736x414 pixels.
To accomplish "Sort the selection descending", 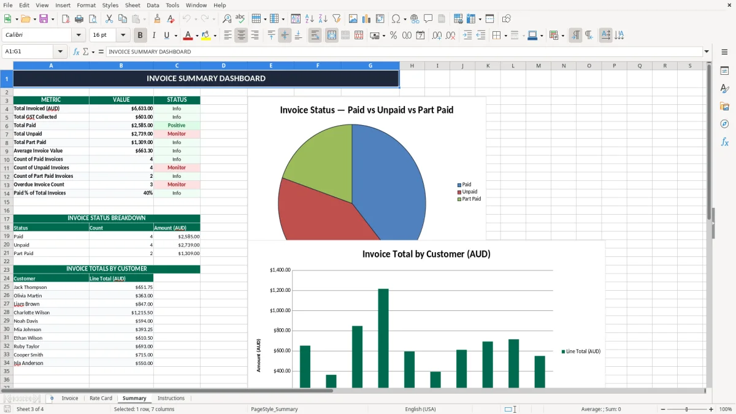I will tap(323, 19).
